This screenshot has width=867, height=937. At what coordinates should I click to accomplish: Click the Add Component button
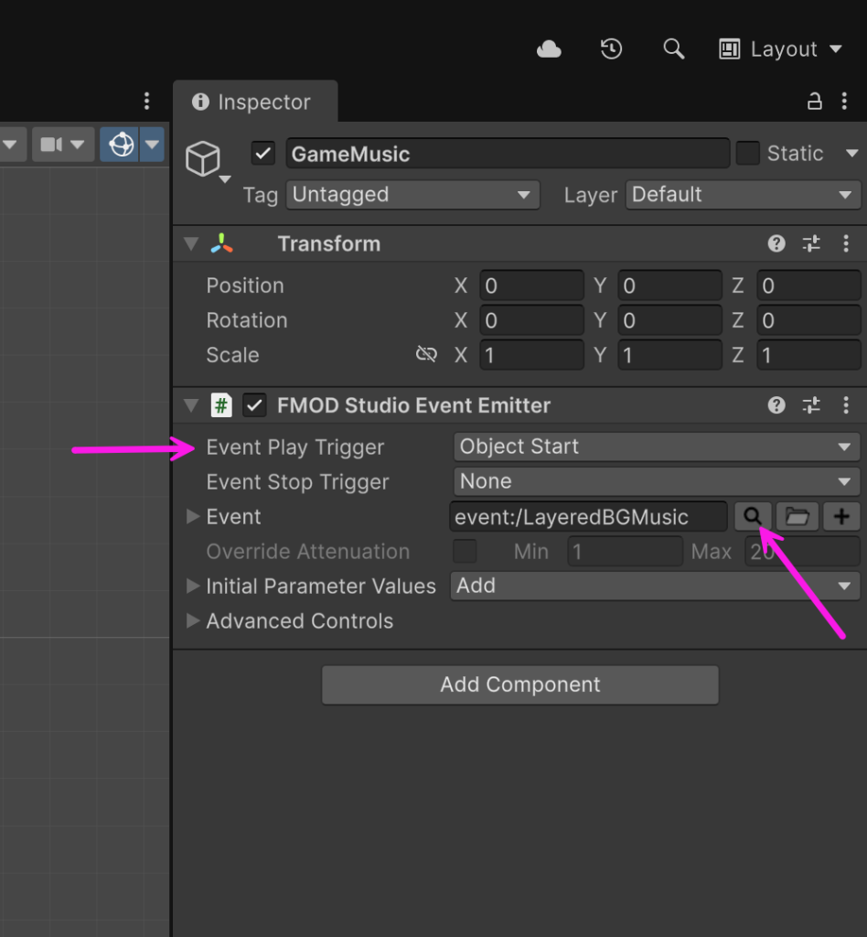point(519,685)
